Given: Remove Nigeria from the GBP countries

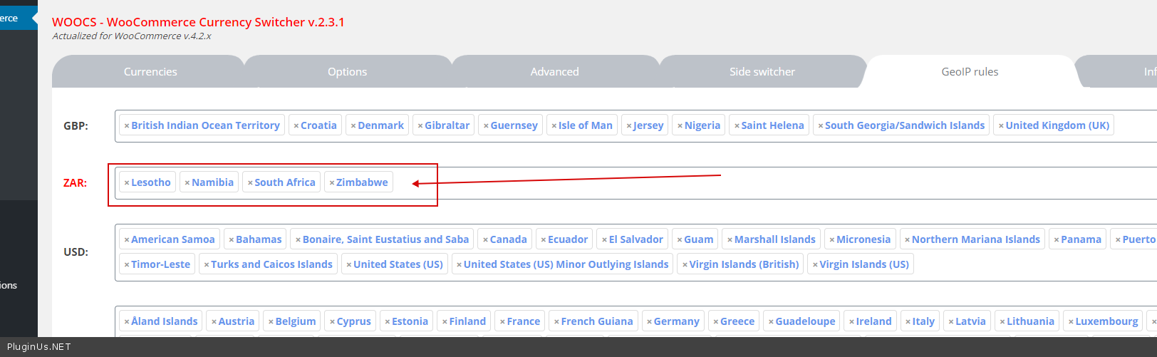Looking at the screenshot, I should [x=680, y=126].
